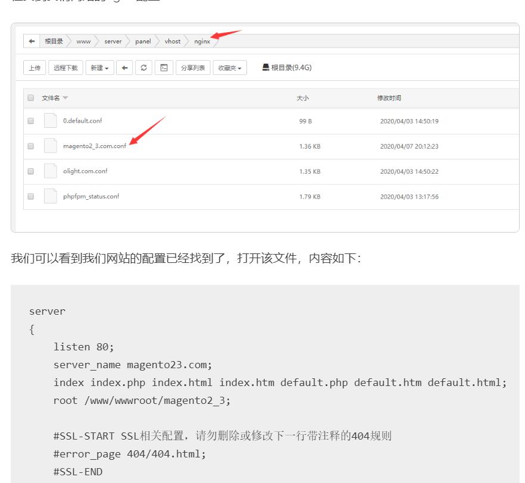Navigate to the panel breadcrumb folder

[x=143, y=42]
